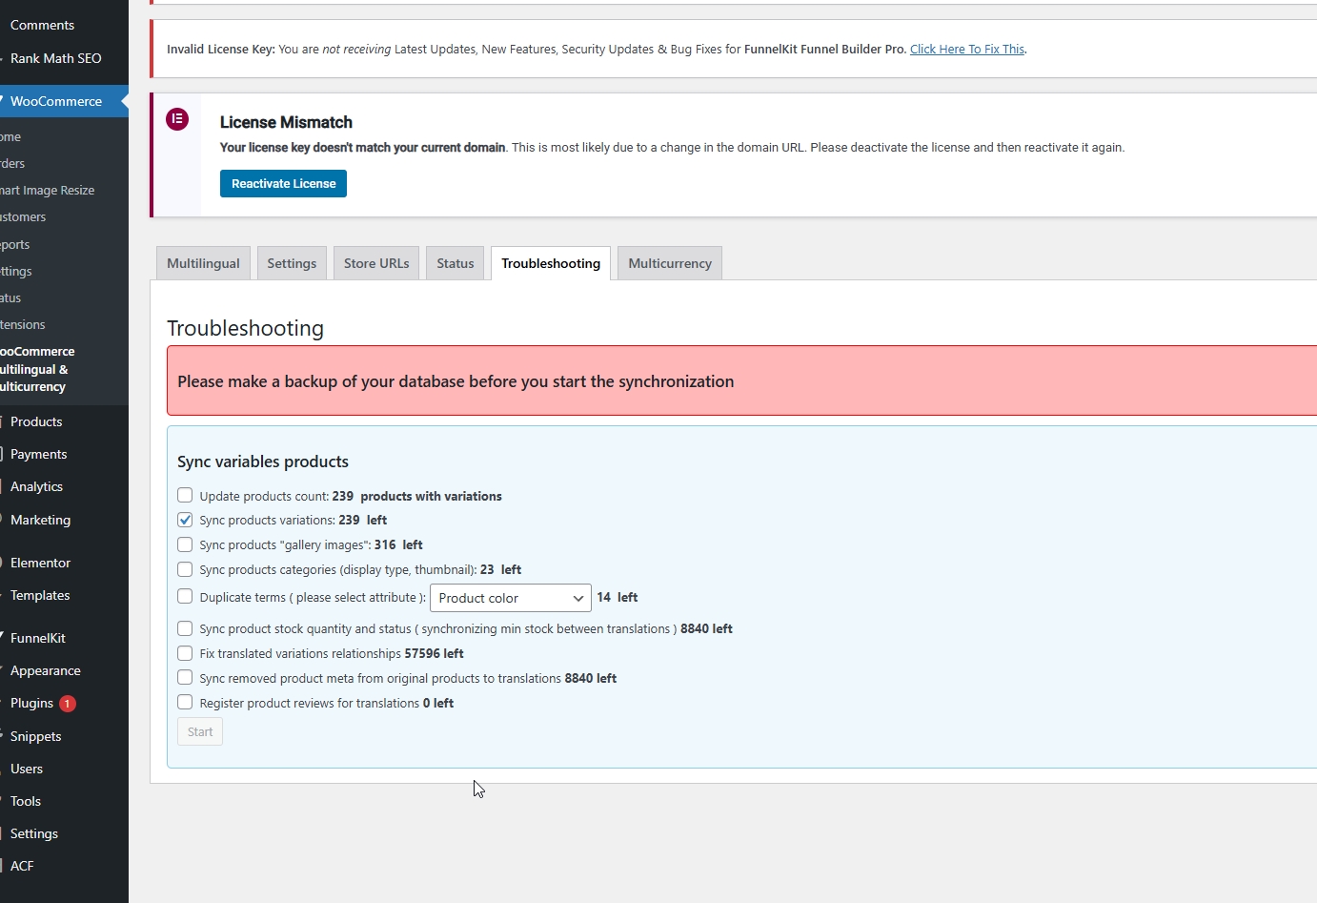1317x903 pixels.
Task: Open the Status tab
Action: click(x=456, y=263)
